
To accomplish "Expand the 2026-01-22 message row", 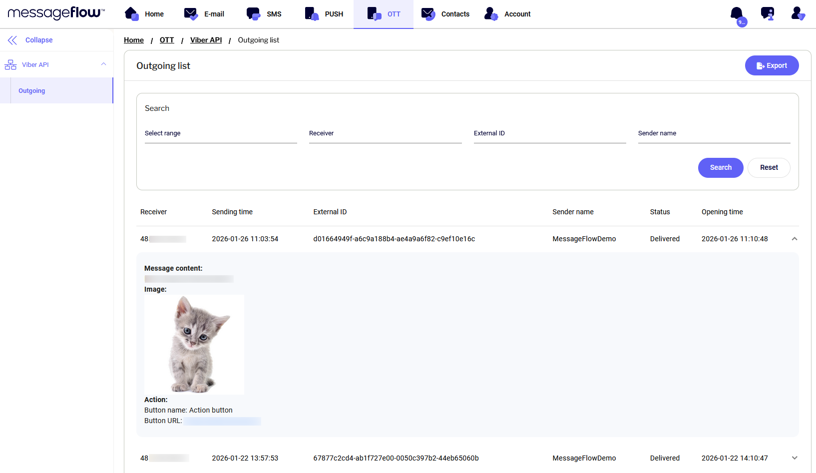I will (794, 458).
